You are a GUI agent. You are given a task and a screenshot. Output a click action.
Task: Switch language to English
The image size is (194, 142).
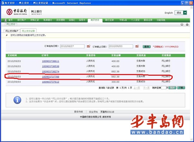click(168, 13)
